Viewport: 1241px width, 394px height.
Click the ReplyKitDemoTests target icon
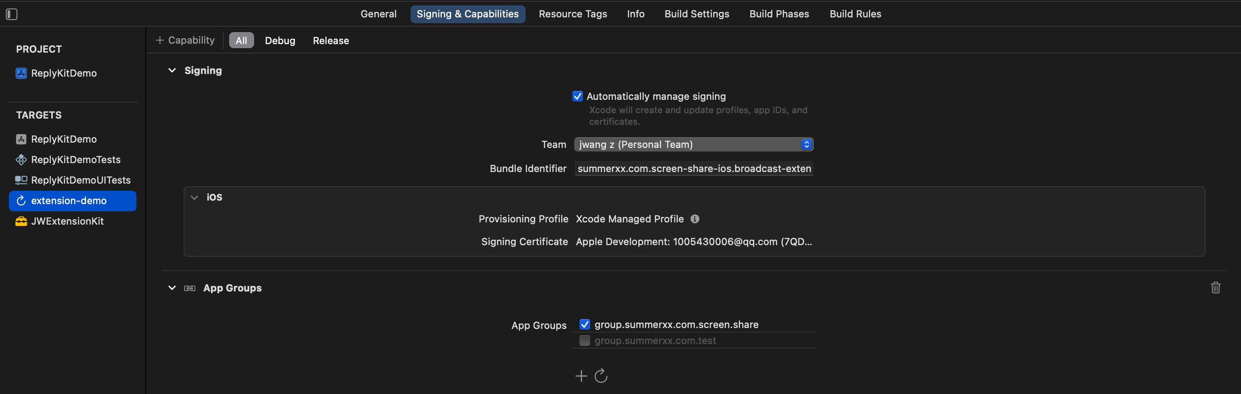pos(21,160)
